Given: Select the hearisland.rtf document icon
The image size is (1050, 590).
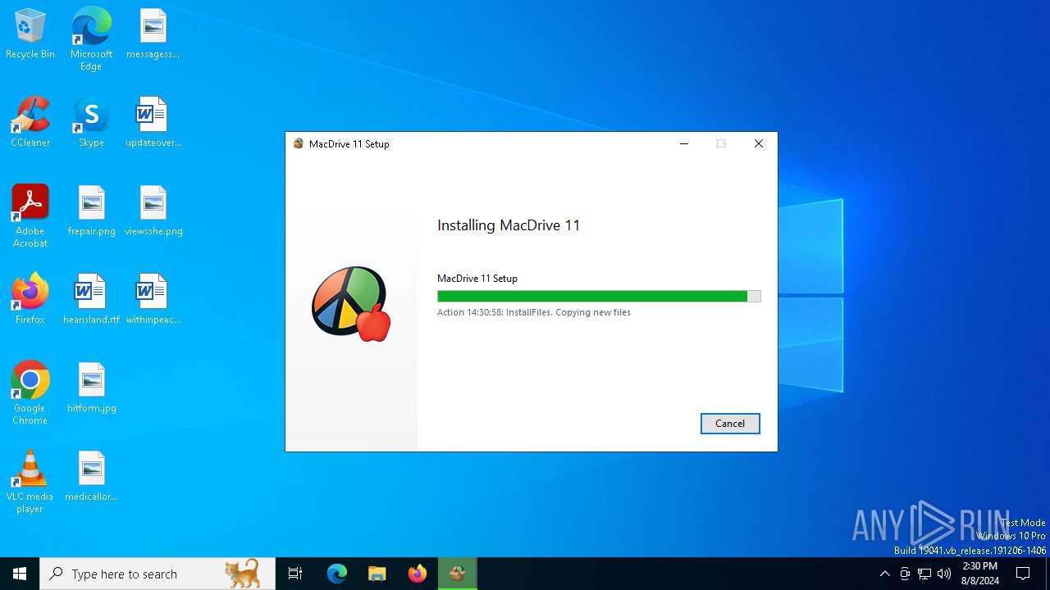Looking at the screenshot, I should point(91,300).
